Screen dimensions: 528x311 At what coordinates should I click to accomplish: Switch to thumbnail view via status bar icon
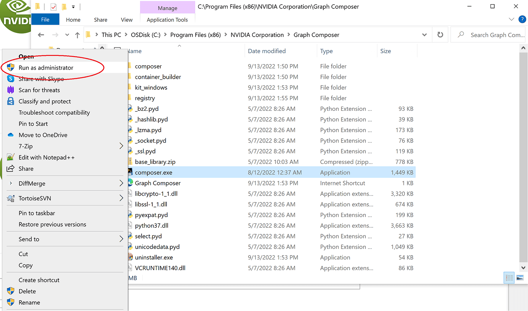(520, 278)
